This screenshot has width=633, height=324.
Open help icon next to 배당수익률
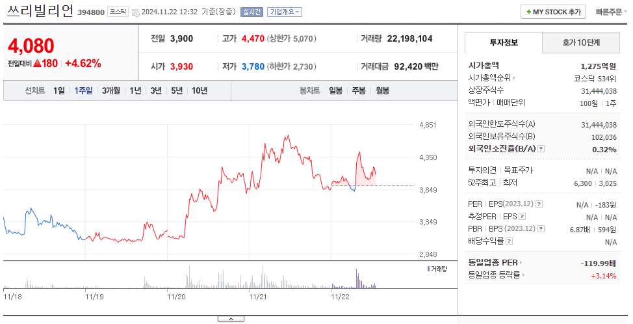510,241
